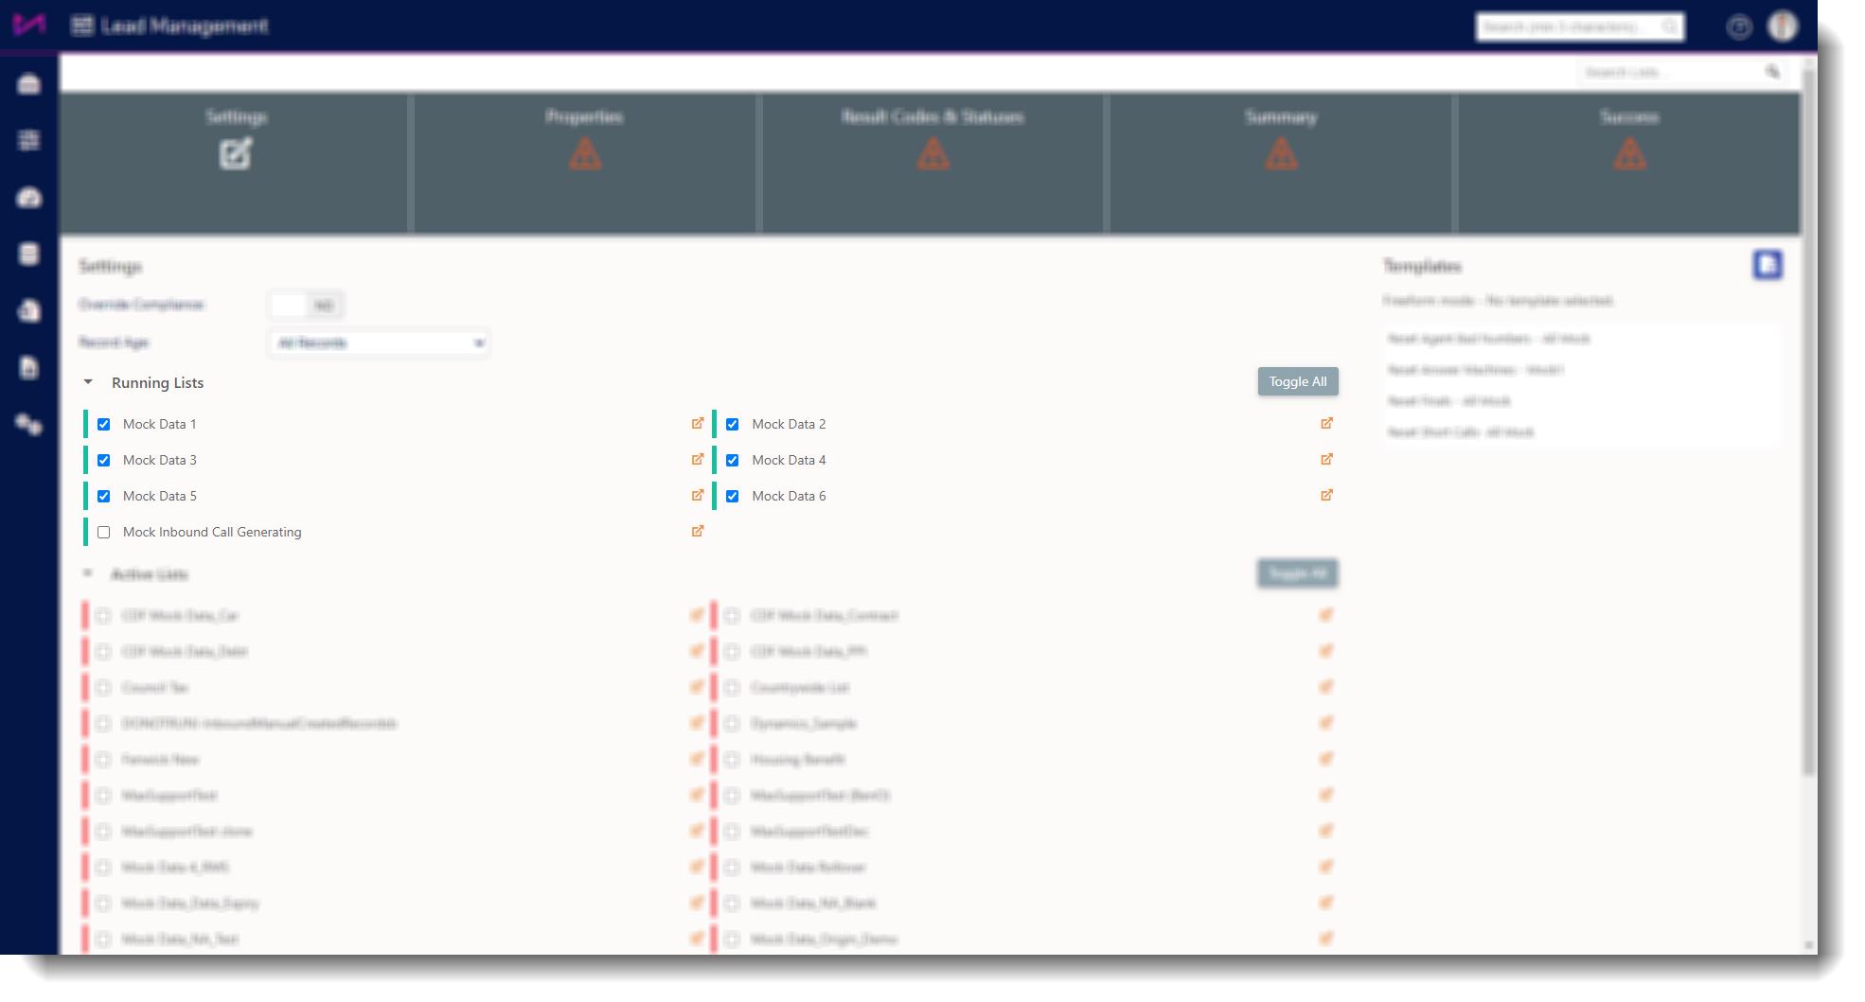The height and width of the screenshot is (1002, 1865).
Task: Select the Reset Short Calls template
Action: click(x=1461, y=432)
